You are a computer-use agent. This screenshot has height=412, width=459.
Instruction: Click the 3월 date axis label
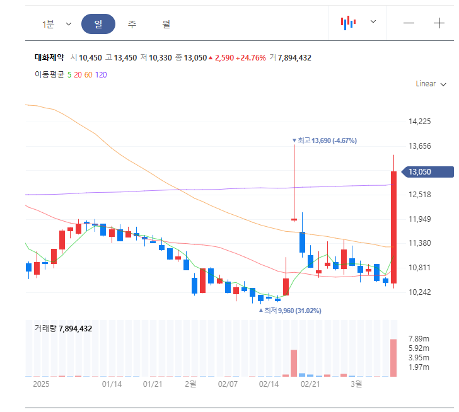(356, 384)
